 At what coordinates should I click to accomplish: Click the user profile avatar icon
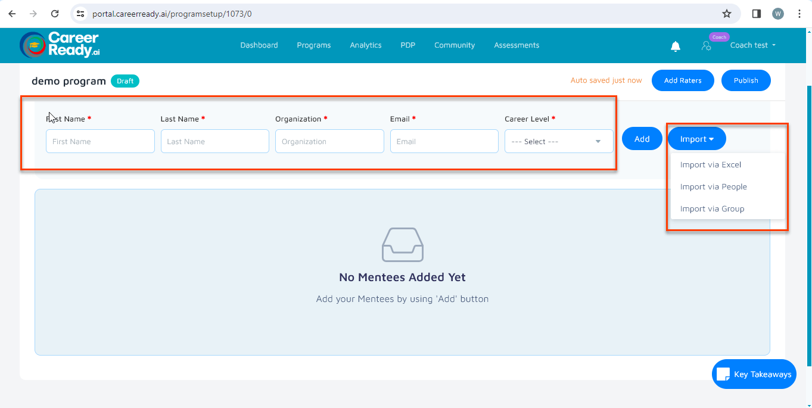coord(706,46)
